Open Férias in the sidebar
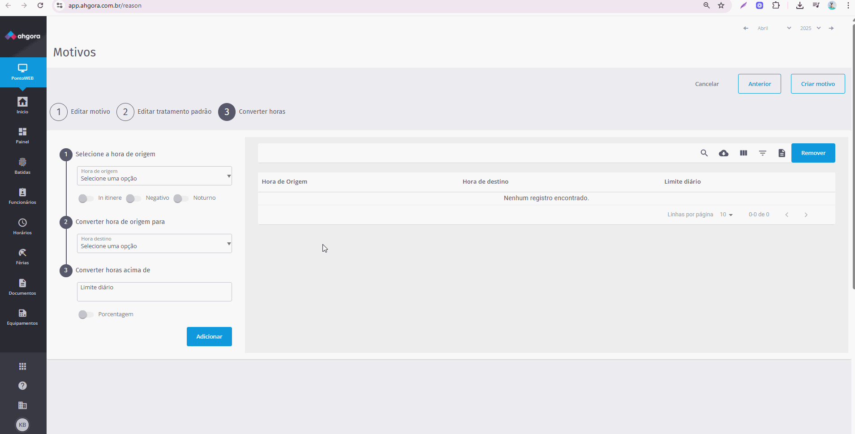855x434 pixels. point(22,256)
